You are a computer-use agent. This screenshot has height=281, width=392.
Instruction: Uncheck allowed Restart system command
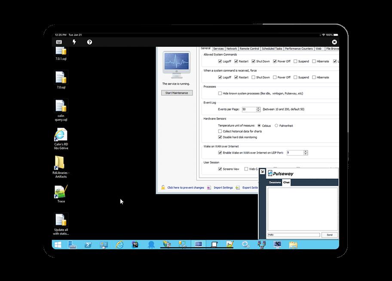pyautogui.click(x=236, y=61)
